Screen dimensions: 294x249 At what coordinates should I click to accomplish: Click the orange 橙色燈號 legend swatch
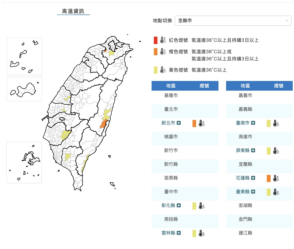click(156, 52)
